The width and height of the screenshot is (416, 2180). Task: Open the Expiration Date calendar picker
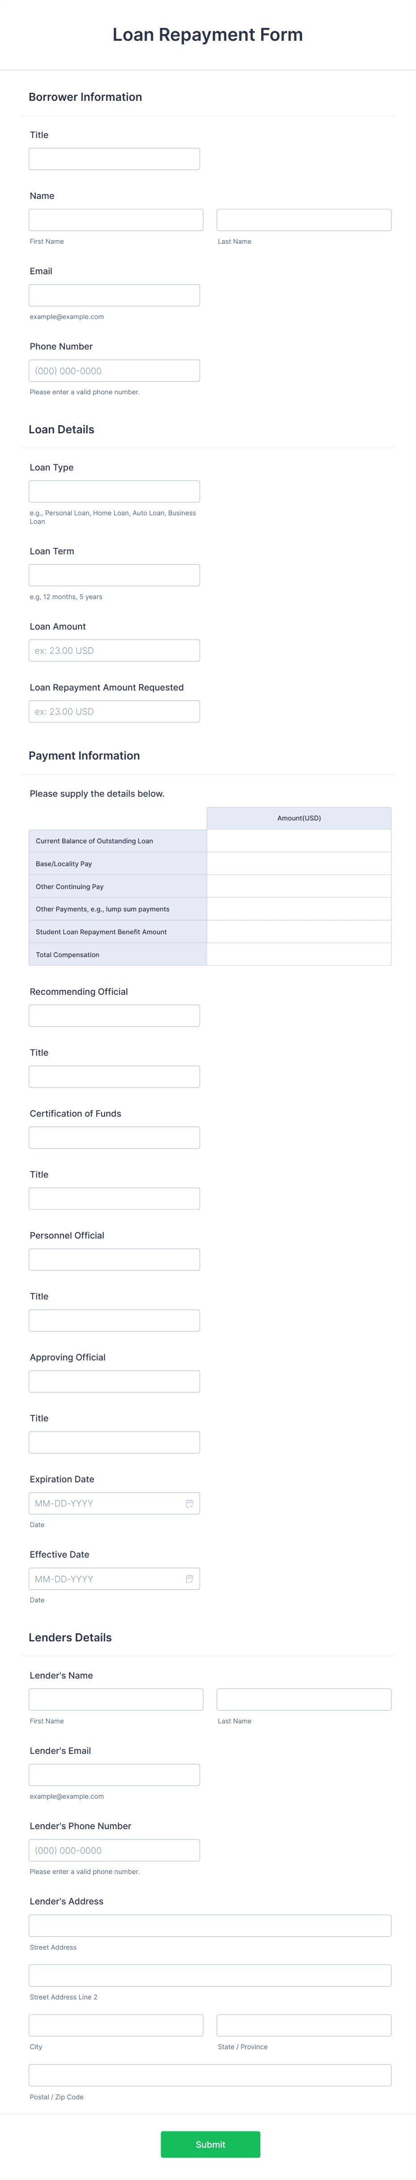(189, 1503)
